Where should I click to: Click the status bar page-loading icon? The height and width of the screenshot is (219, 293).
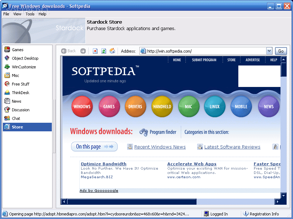(x=5, y=214)
